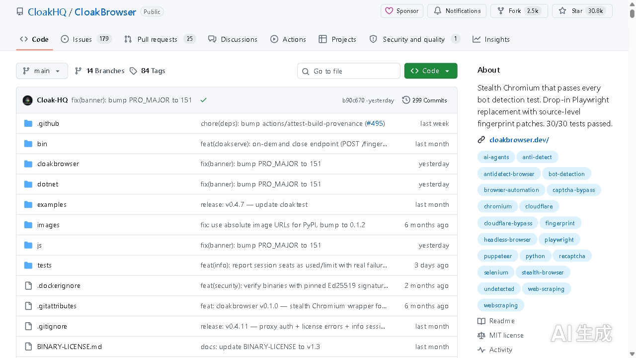Screen dimensions: 636x358
Task: Open the .github folder icon
Action: coord(28,123)
